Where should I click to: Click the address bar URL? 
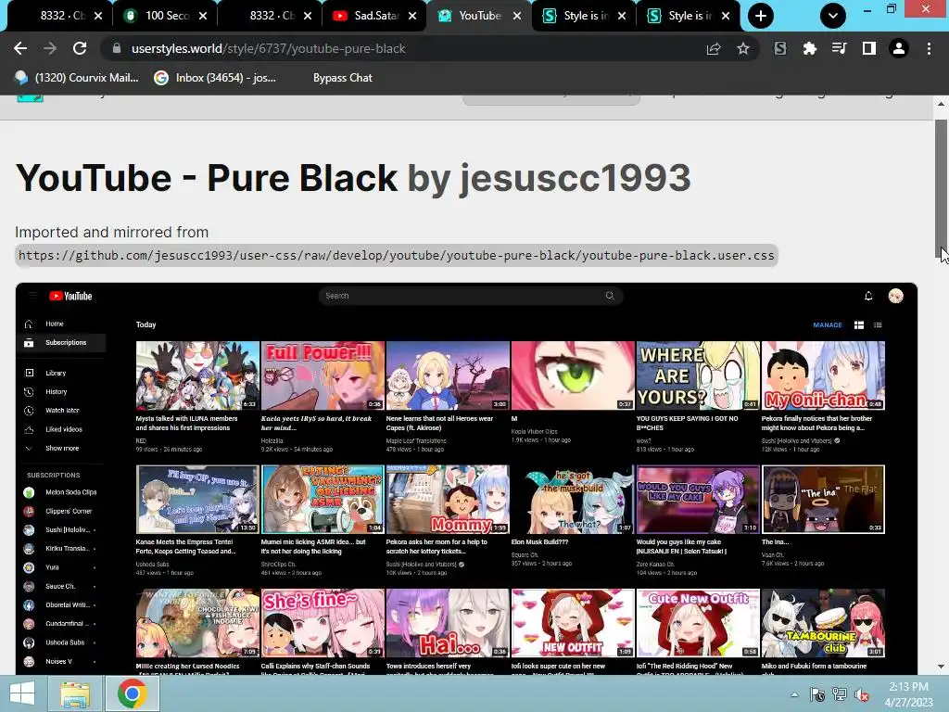[268, 48]
